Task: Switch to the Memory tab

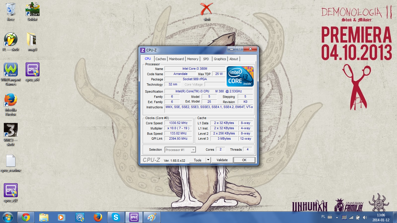Action: [192, 59]
